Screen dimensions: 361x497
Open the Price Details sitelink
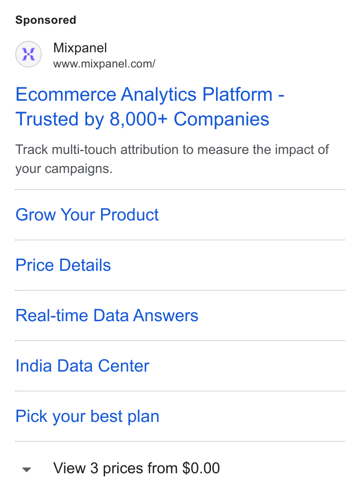[63, 265]
